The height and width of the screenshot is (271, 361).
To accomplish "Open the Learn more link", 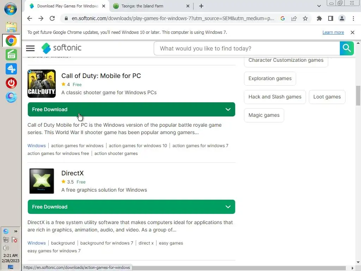I will [x=333, y=32].
